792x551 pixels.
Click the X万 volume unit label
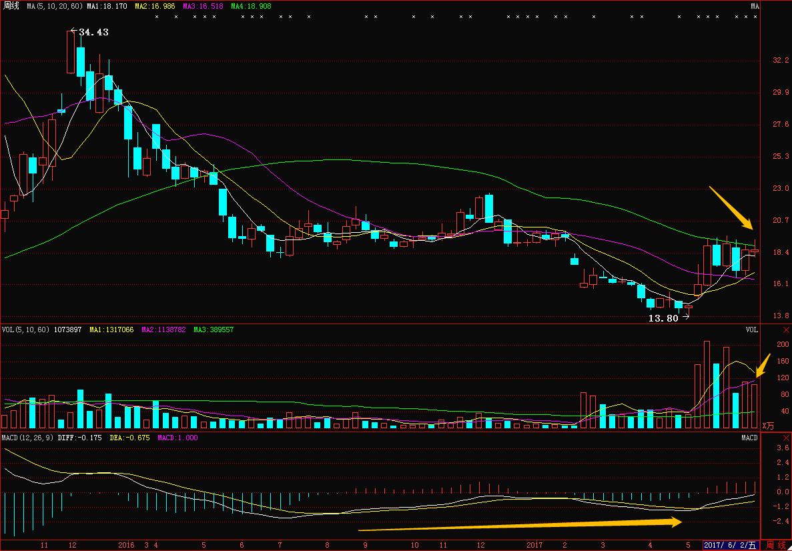click(x=769, y=426)
